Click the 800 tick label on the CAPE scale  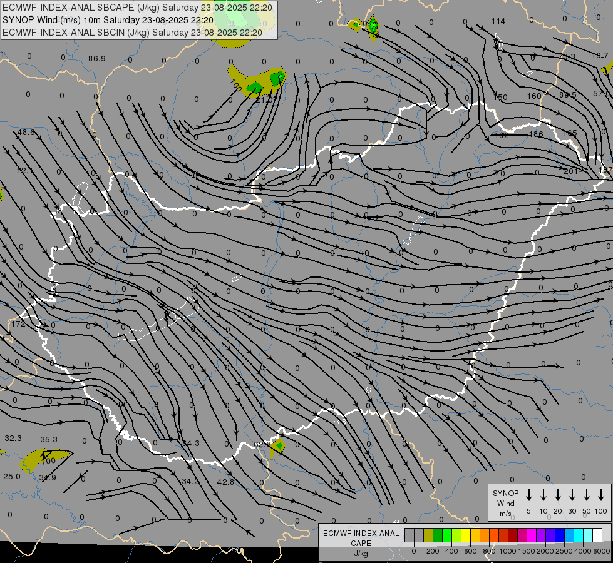(489, 551)
